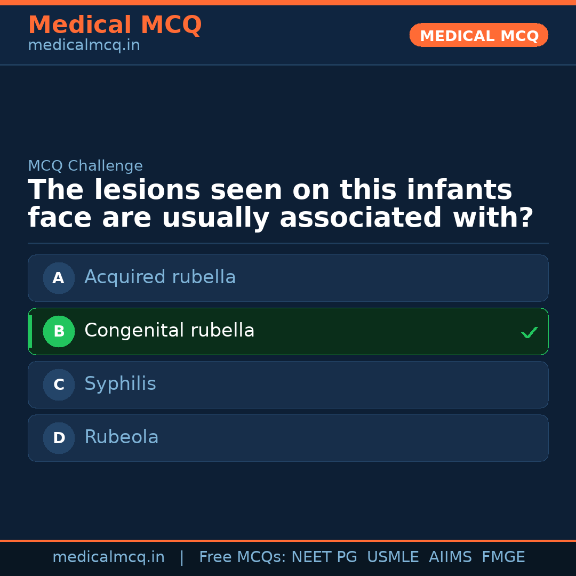Click the MCQ Challenge label
Screen dimensions: 576x576
85,166
